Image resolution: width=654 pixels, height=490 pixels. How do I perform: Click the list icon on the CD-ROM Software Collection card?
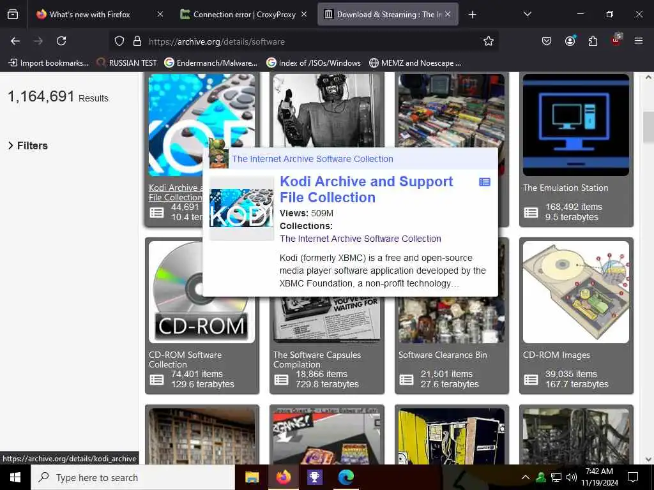[x=157, y=380]
